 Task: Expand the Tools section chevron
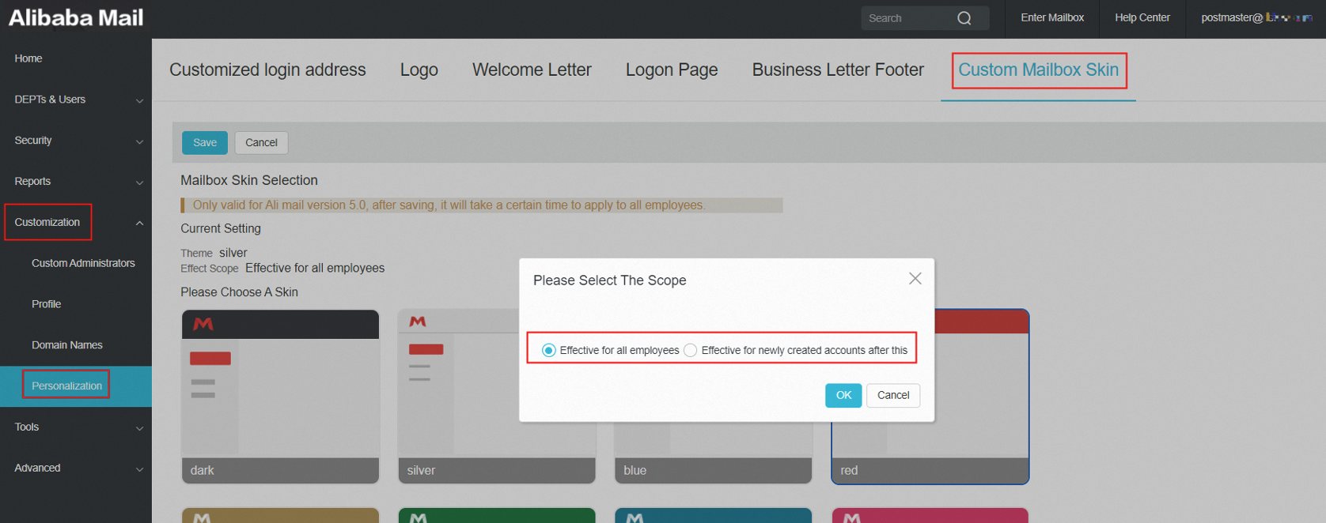(x=139, y=428)
